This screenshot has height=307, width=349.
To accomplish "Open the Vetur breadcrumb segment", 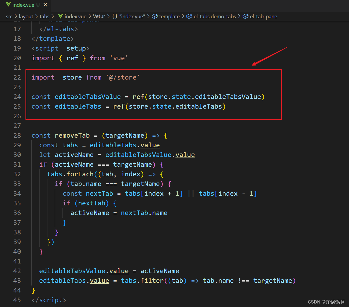I will pos(99,16).
